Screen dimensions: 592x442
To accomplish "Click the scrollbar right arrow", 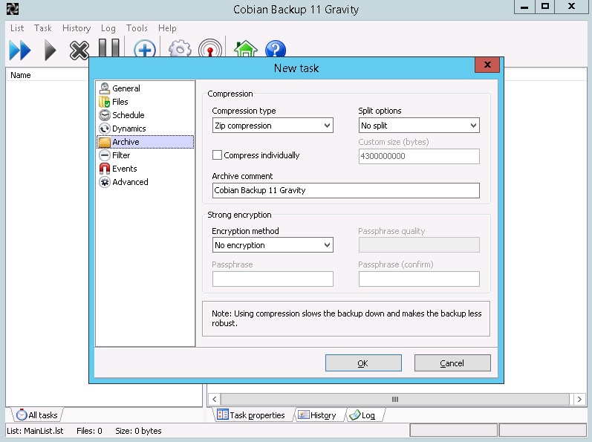I will click(579, 399).
